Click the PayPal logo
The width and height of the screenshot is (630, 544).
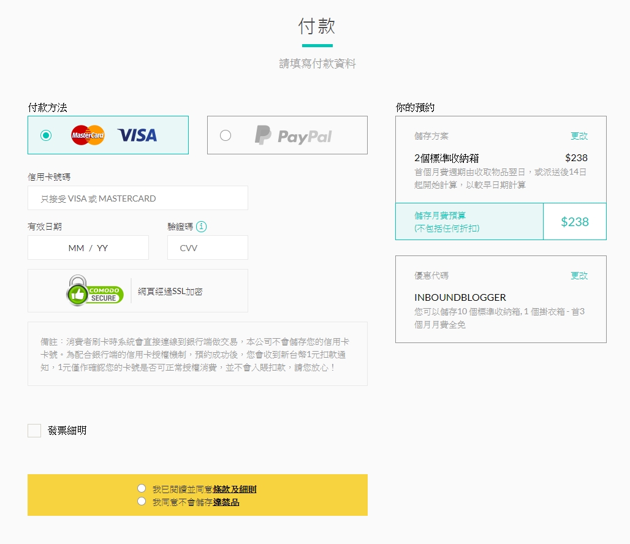pos(294,135)
